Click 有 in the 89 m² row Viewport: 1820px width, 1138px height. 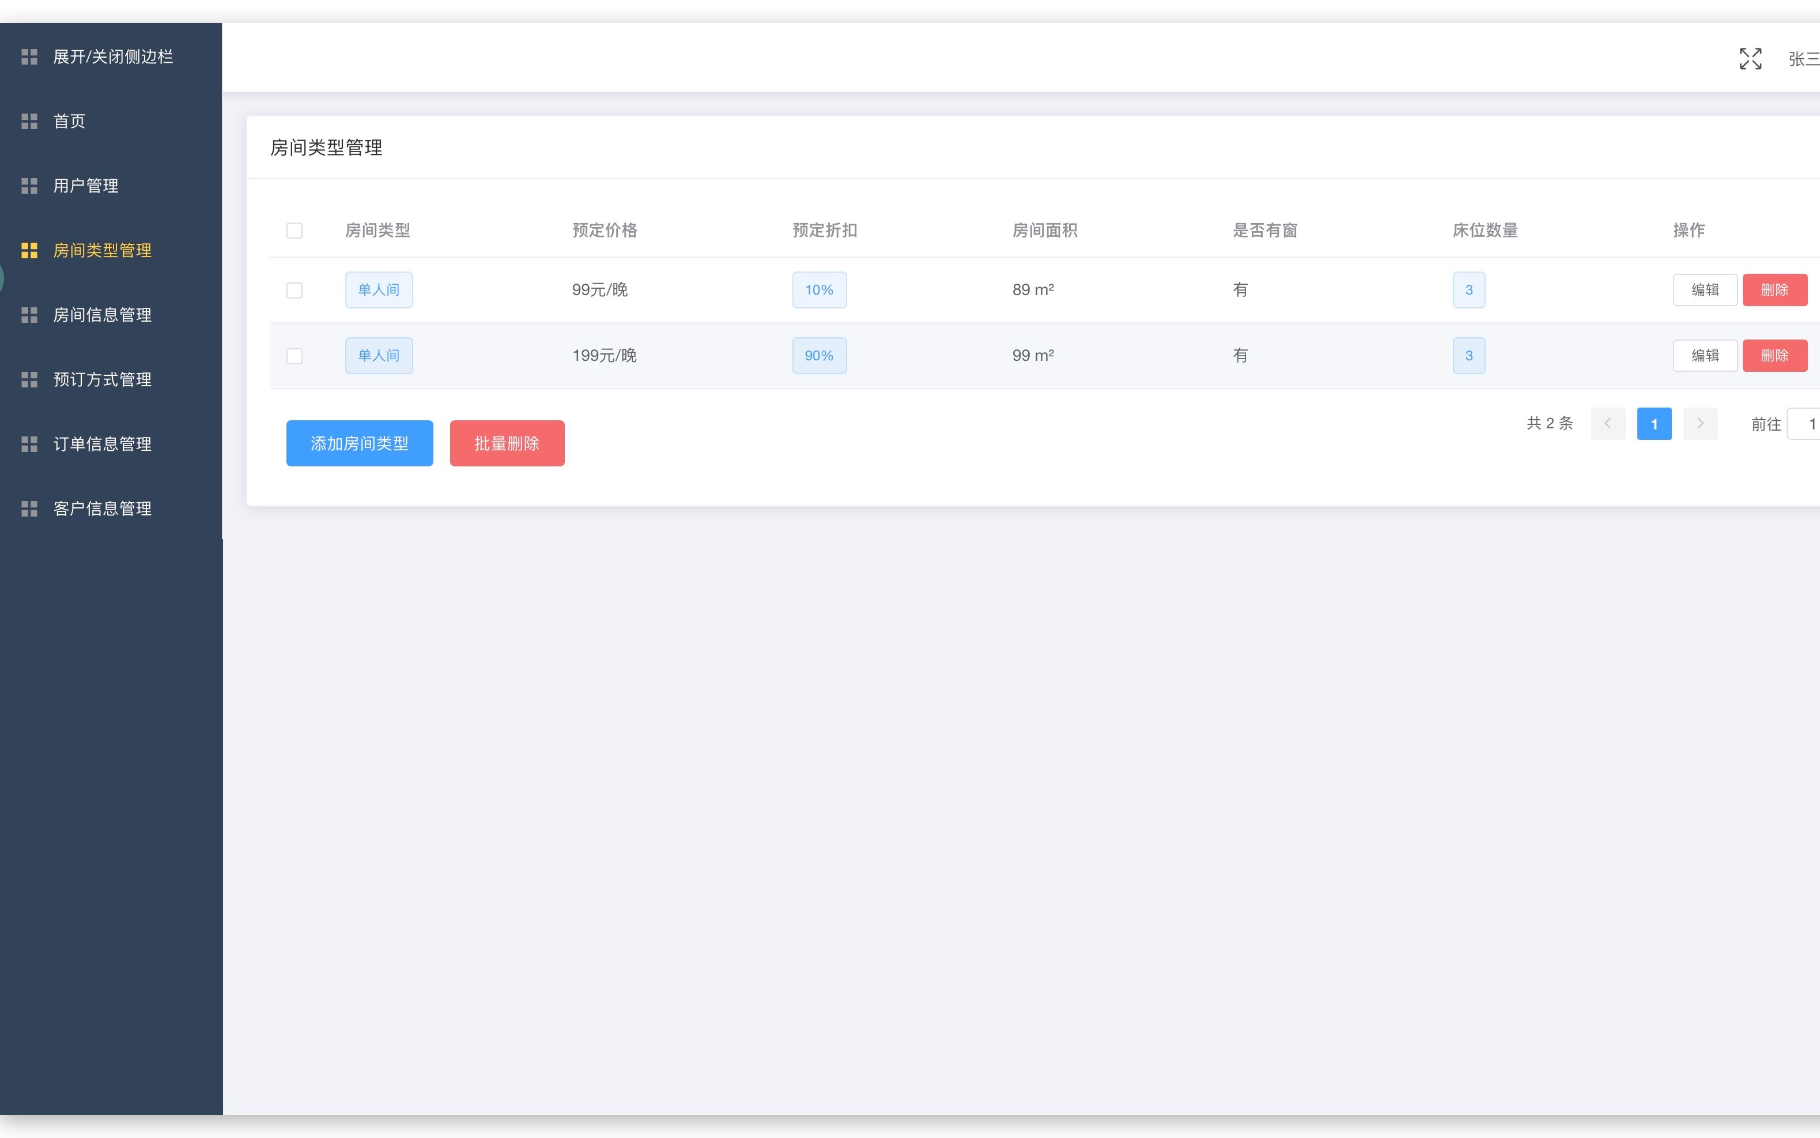(x=1240, y=290)
